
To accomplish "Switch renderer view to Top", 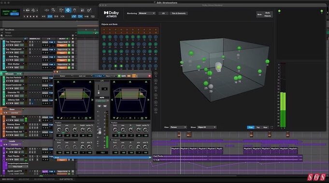I will pyautogui.click(x=258, y=127).
